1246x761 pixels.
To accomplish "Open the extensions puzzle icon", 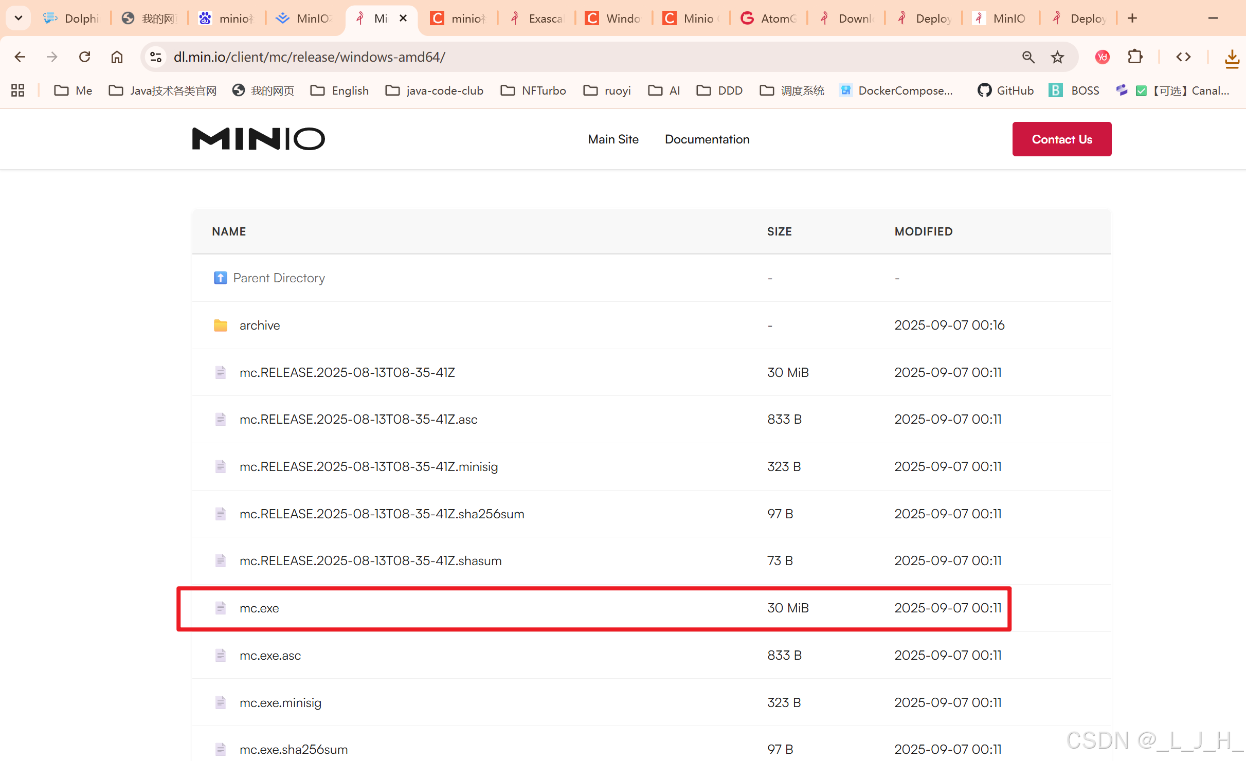I will (x=1135, y=57).
